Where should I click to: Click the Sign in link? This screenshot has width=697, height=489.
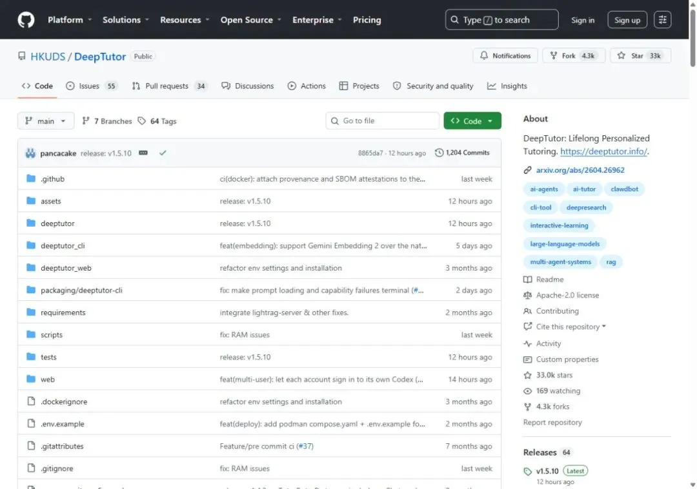click(582, 20)
